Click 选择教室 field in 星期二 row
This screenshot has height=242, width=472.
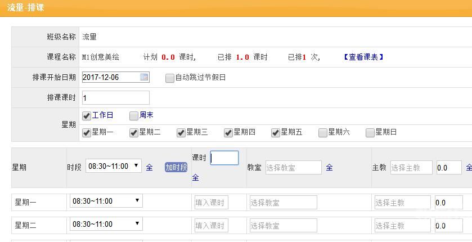pos(284,226)
